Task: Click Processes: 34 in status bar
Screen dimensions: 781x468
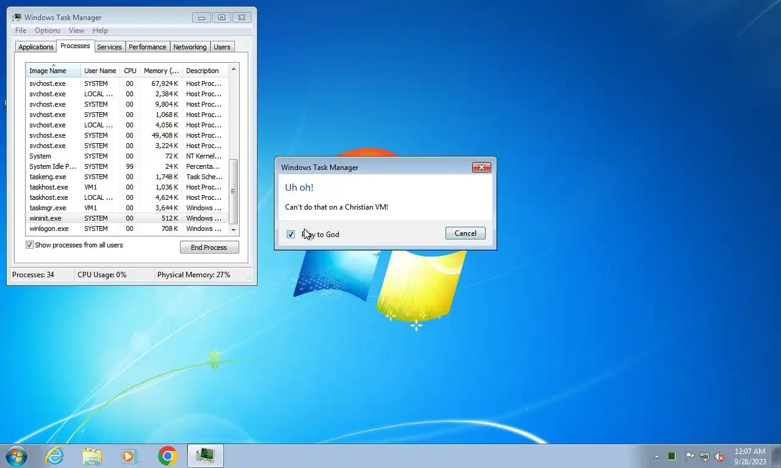Action: (33, 275)
